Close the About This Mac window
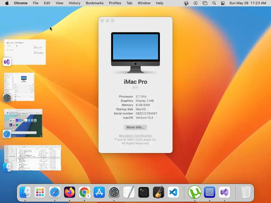Screen dimensions: 271x203 pyautogui.click(x=102, y=21)
